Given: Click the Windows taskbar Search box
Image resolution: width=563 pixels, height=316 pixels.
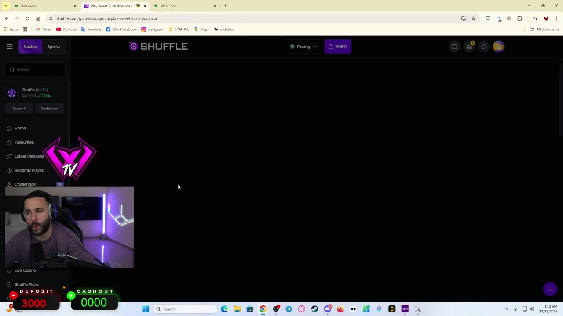Looking at the screenshot, I should pos(186,309).
